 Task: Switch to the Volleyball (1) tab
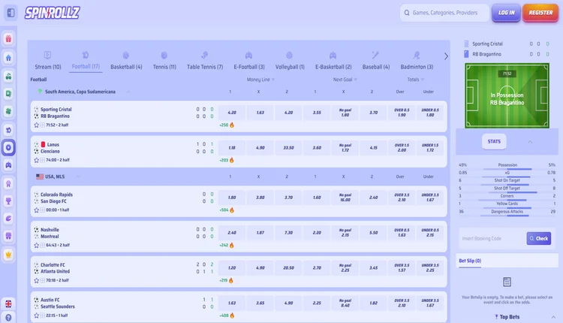290,60
